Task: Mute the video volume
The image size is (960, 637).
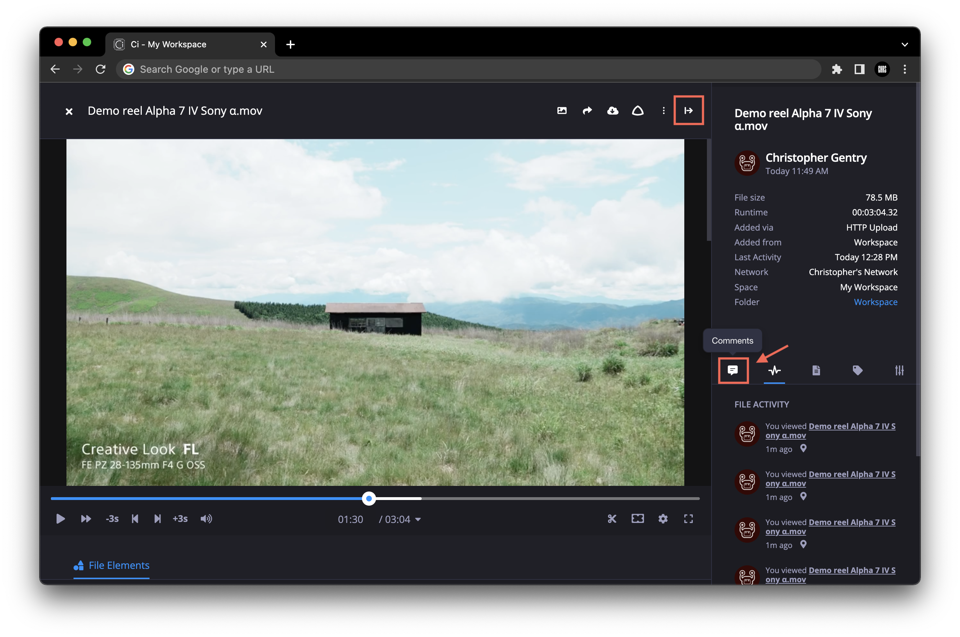Action: pyautogui.click(x=206, y=519)
